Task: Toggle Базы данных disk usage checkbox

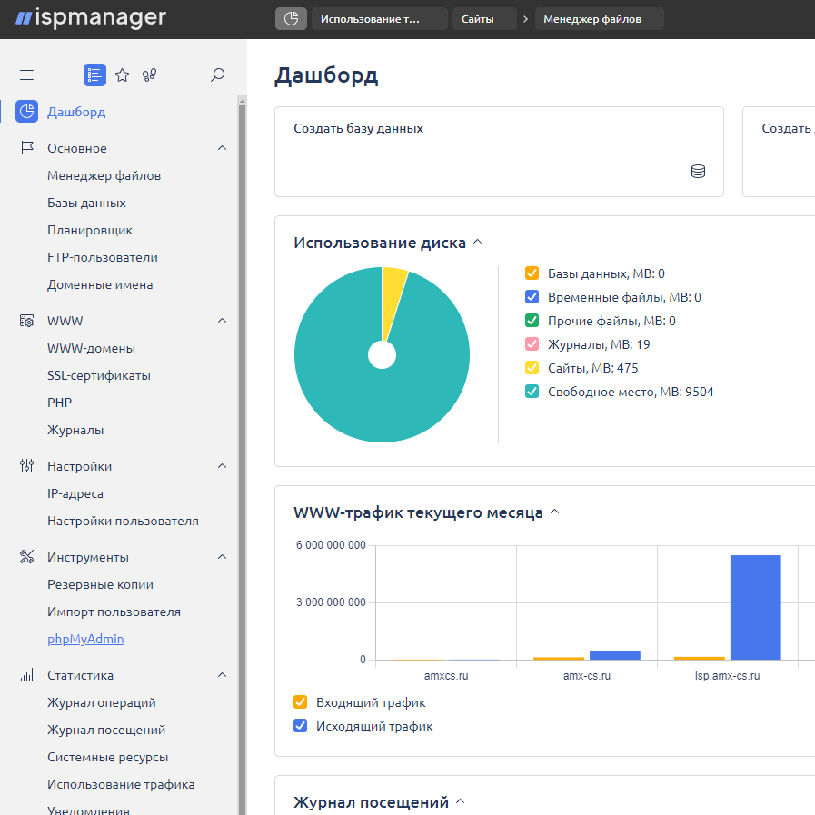Action: click(x=532, y=273)
